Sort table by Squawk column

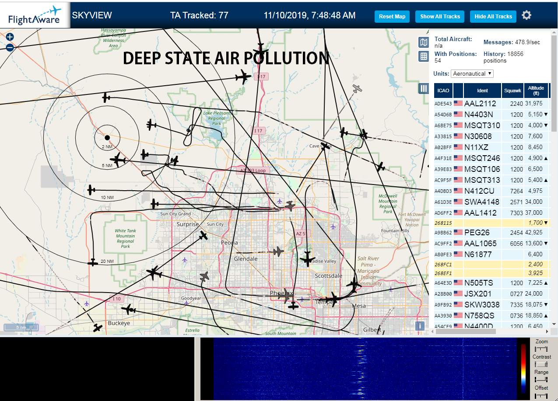pos(513,91)
